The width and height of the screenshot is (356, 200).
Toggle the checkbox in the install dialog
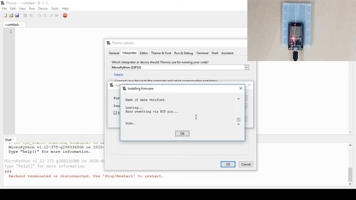(x=115, y=113)
